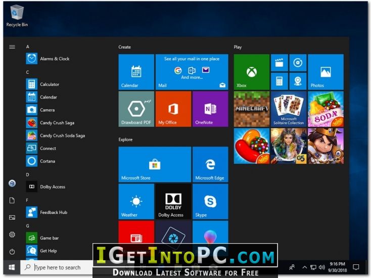Screen dimensions: 371x278
Task: Jump to letter D in app list
Action: [27, 174]
